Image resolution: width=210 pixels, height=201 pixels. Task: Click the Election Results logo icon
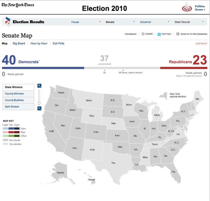pos(7,22)
